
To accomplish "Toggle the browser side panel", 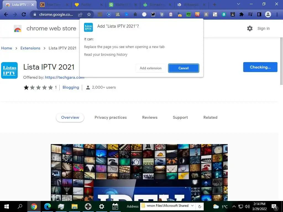I will click(x=259, y=14).
